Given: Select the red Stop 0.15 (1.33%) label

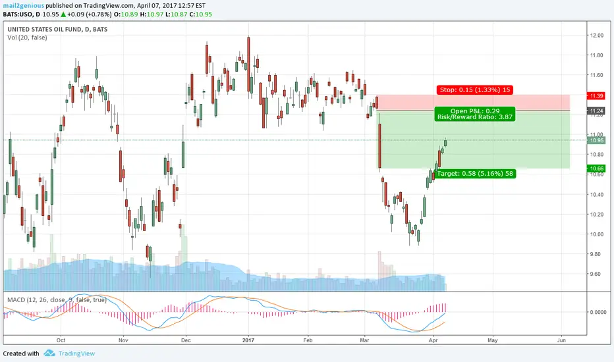Looking at the screenshot, I should pos(475,90).
